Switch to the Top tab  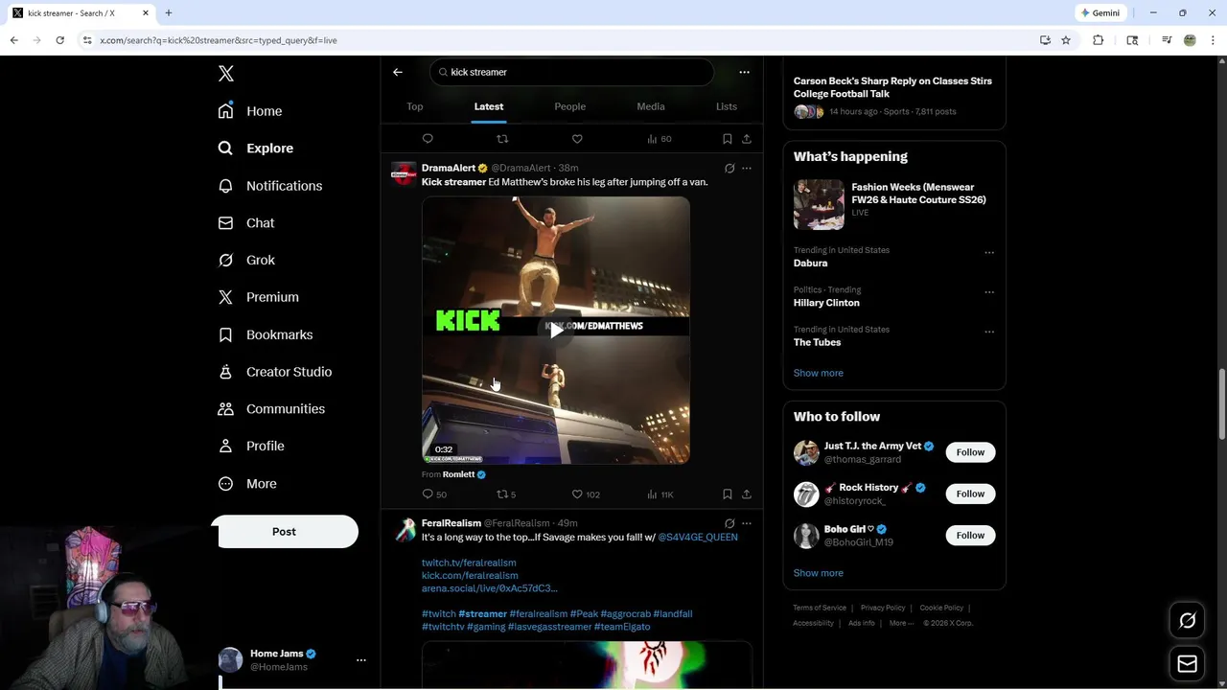click(x=415, y=106)
